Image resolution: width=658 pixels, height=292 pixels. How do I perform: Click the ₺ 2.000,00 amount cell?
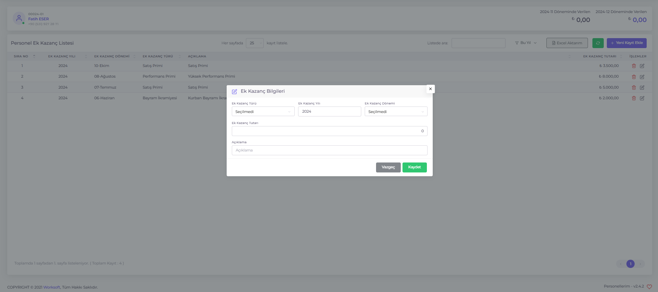pyautogui.click(x=609, y=98)
